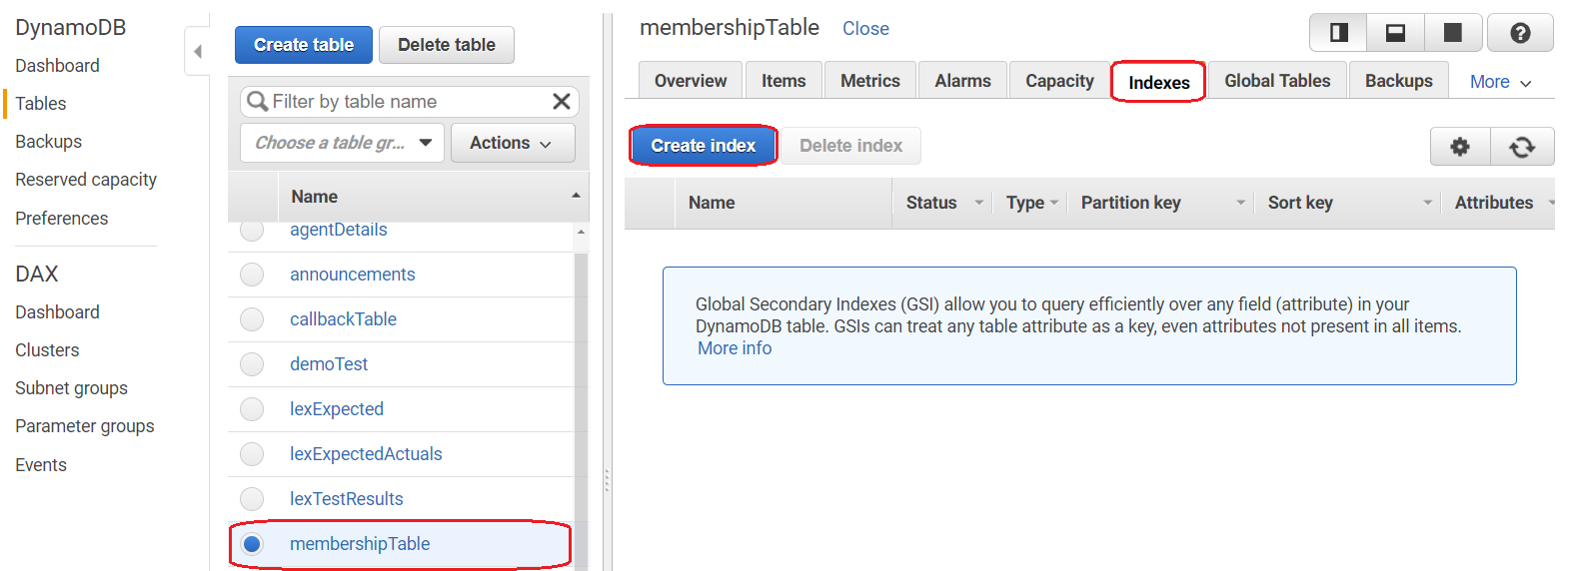Expand the Actions dropdown menu

pos(512,143)
